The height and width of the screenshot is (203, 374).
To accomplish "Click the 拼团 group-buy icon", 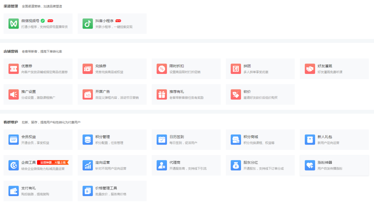I will click(236, 68).
